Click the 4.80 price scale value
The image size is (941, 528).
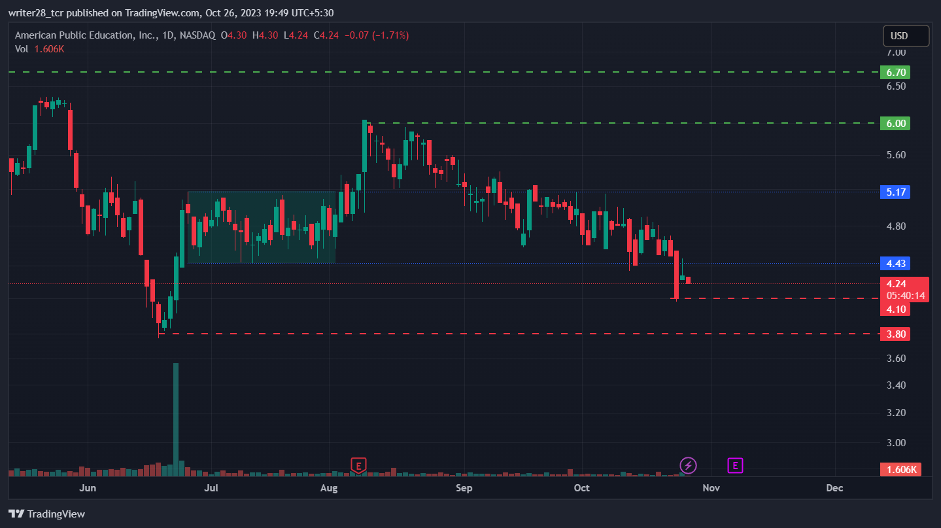pos(897,226)
